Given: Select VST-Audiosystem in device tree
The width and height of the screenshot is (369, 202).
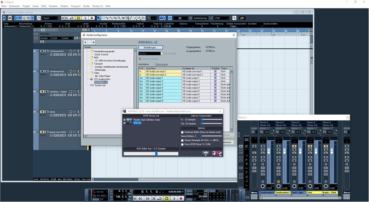Looking at the screenshot, I should 102,79.
